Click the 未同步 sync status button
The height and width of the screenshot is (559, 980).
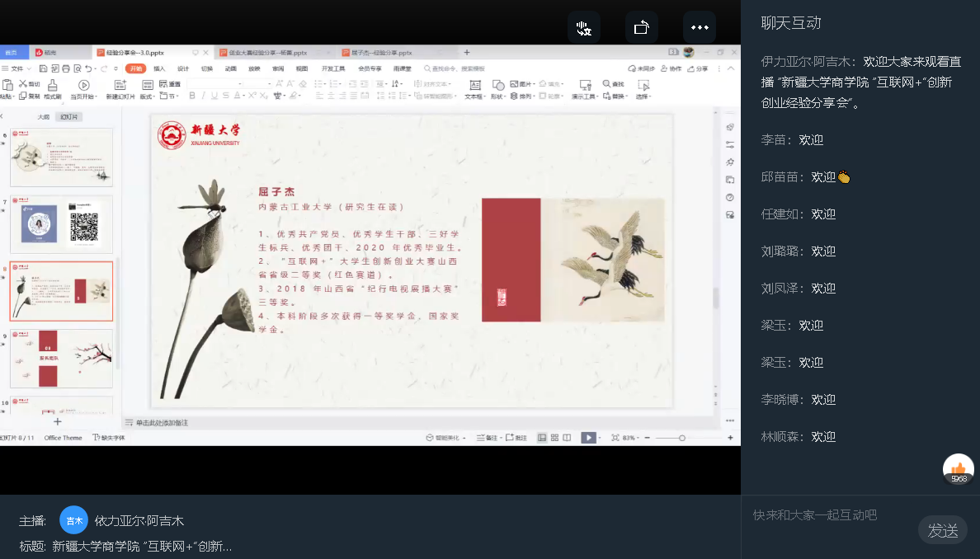pyautogui.click(x=641, y=68)
